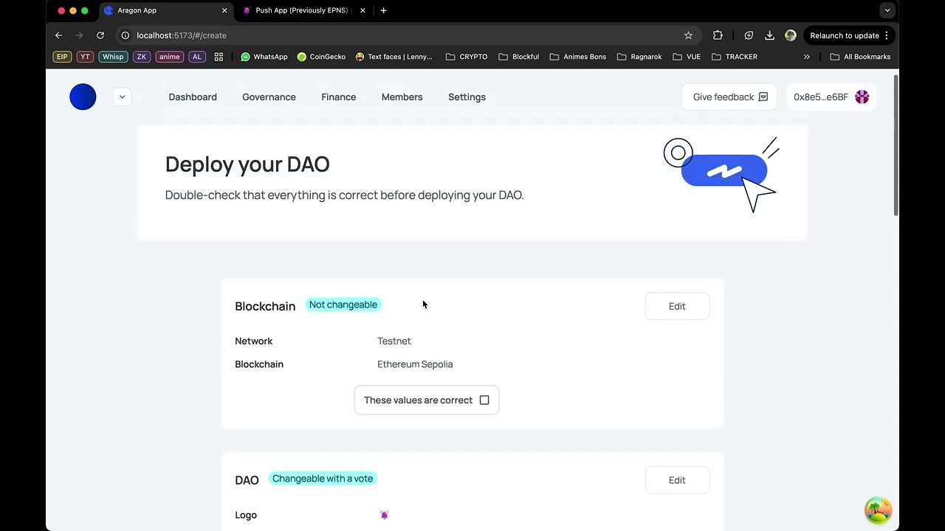
Task: Close the Aragon App tab
Action: coord(224,10)
